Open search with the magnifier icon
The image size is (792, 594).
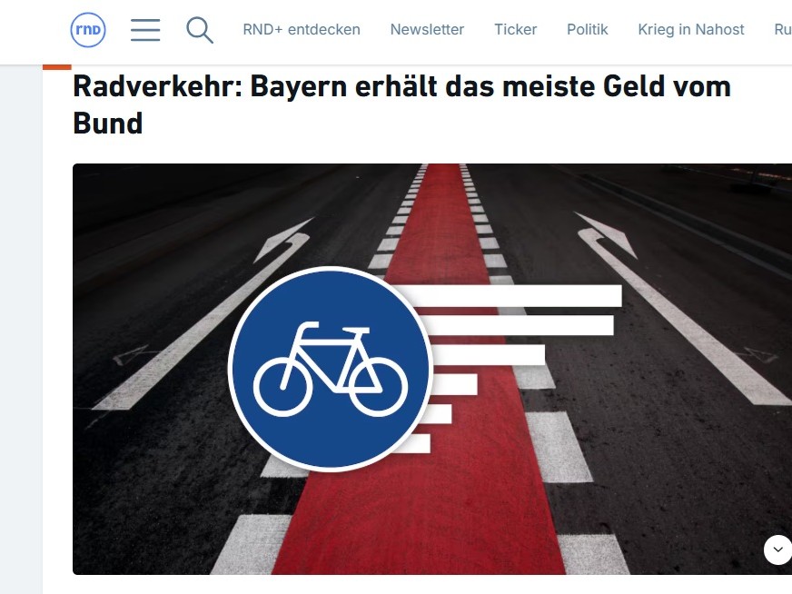point(200,30)
